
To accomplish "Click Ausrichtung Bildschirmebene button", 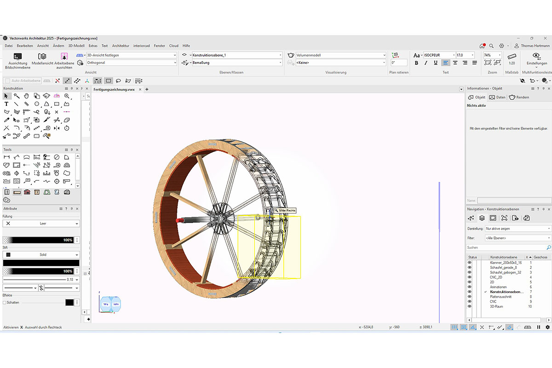I will [17, 57].
